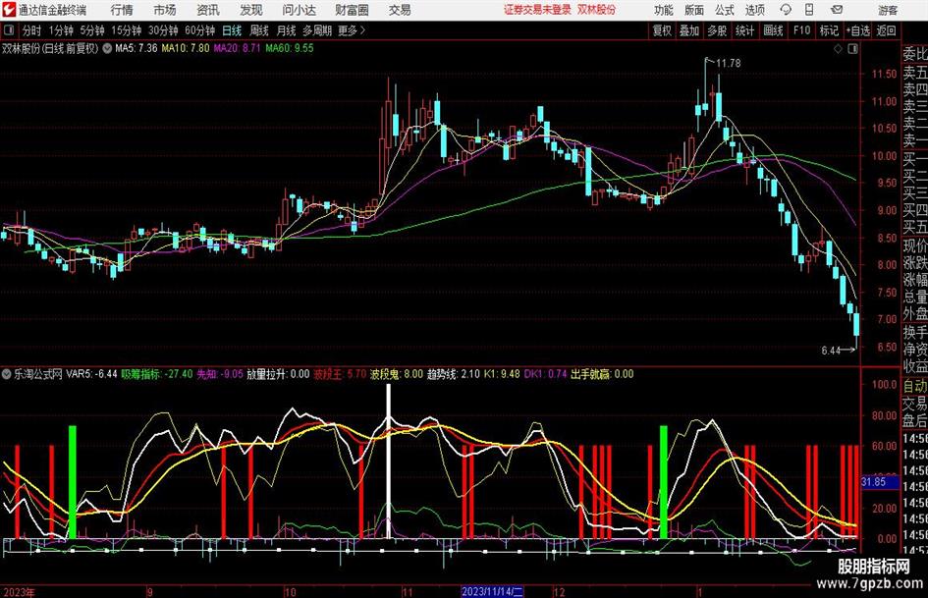This screenshot has height=598, width=928.
Task: Click the 双林股份 stock name in the title bar
Action: 597,10
